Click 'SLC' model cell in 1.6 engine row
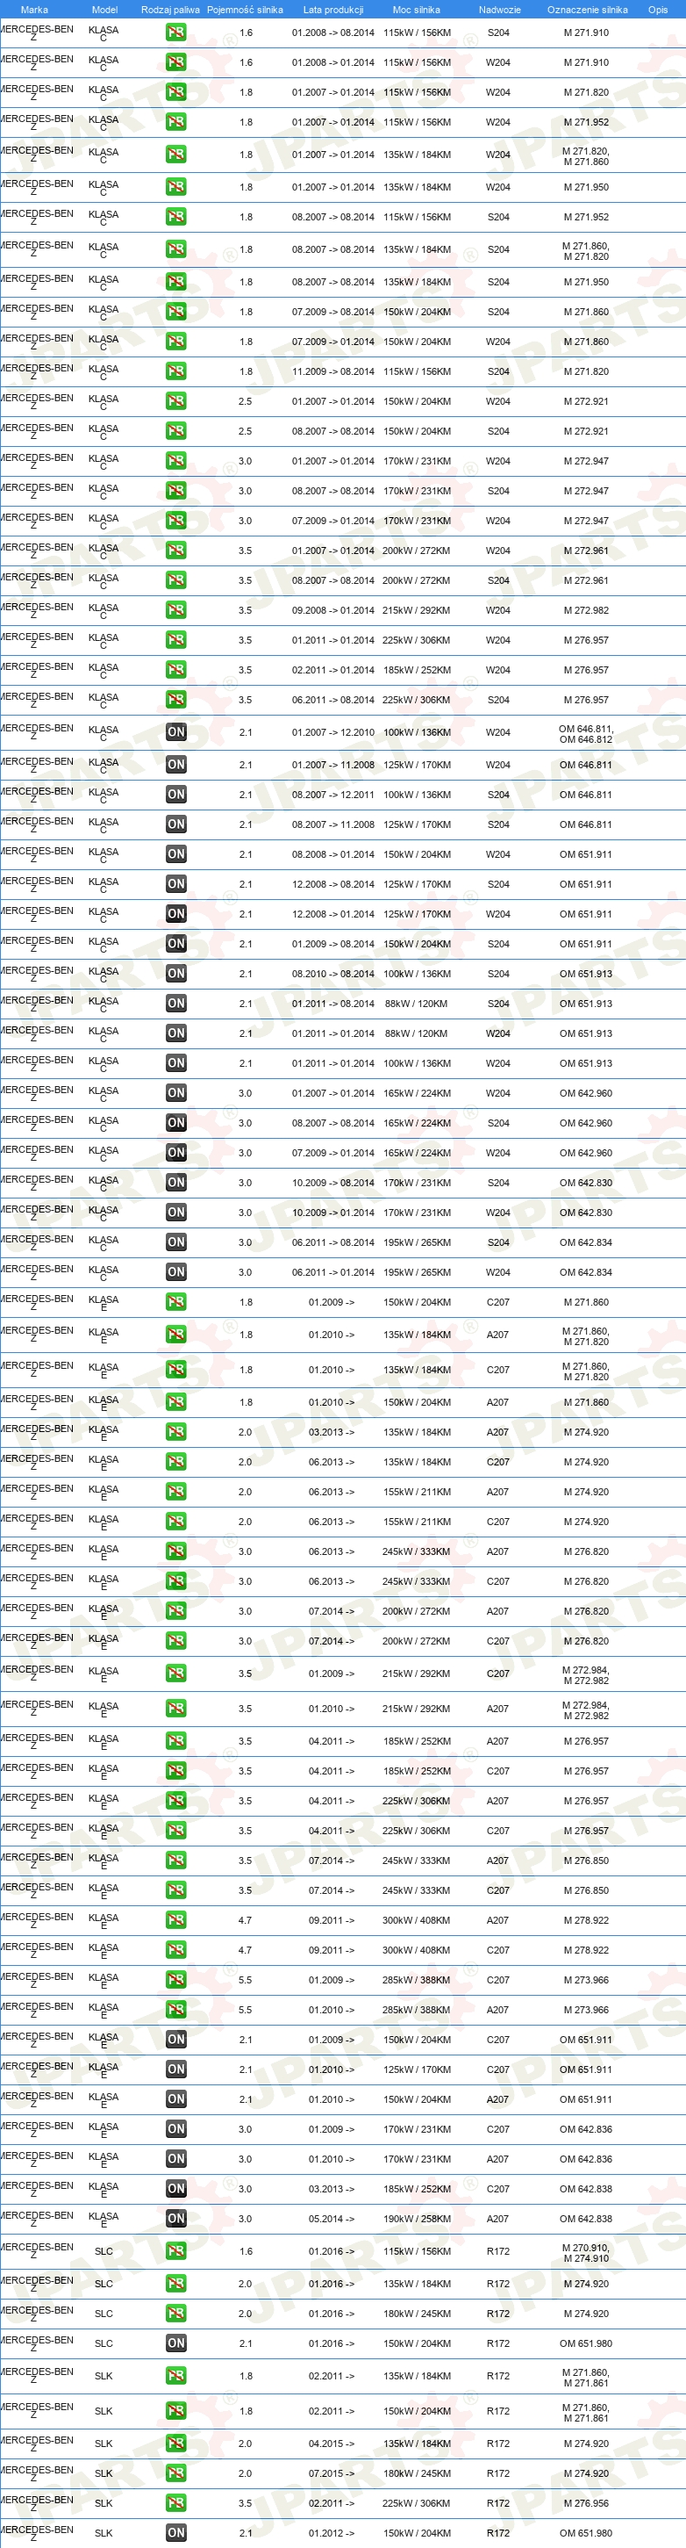Screen dimensions: 686x2548 point(104,2251)
